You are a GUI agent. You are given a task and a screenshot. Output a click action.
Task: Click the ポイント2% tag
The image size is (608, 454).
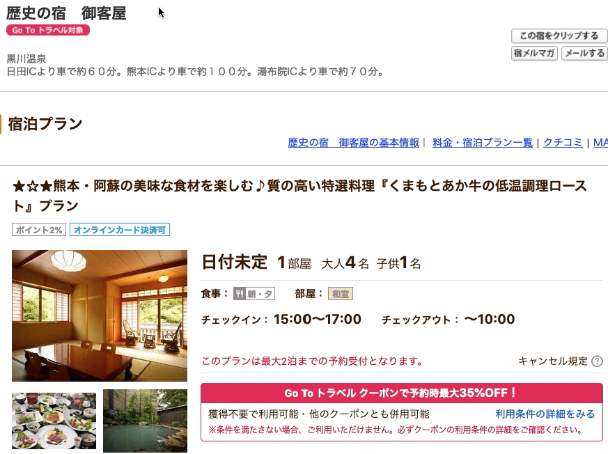[39, 230]
